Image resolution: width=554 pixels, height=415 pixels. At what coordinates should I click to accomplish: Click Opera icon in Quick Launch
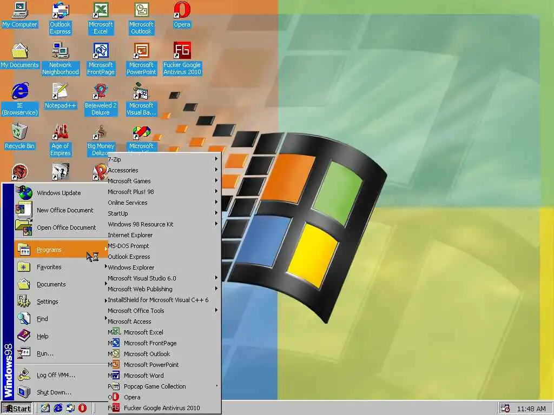pos(82,409)
